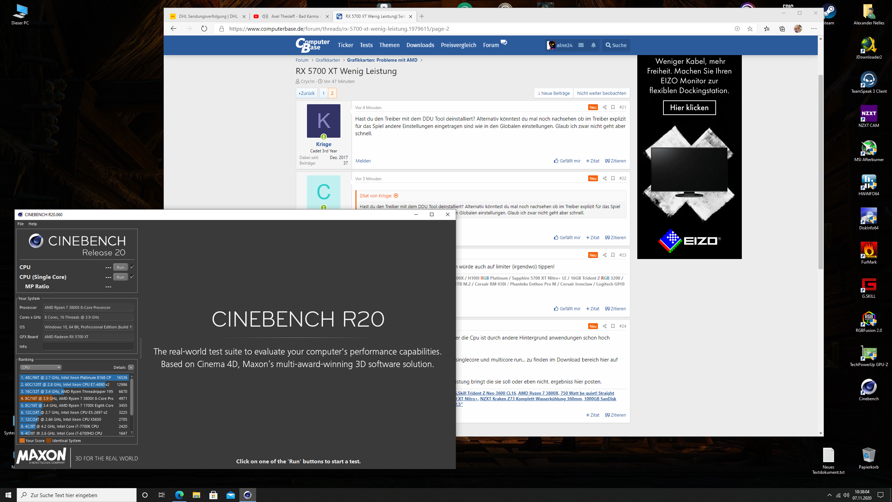The height and width of the screenshot is (502, 892).
Task: Open the File menu in Cinebench
Action: [21, 224]
